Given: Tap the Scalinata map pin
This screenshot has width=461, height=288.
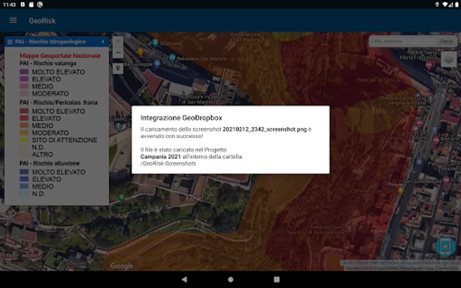Looking at the screenshot, I should coord(155,43).
